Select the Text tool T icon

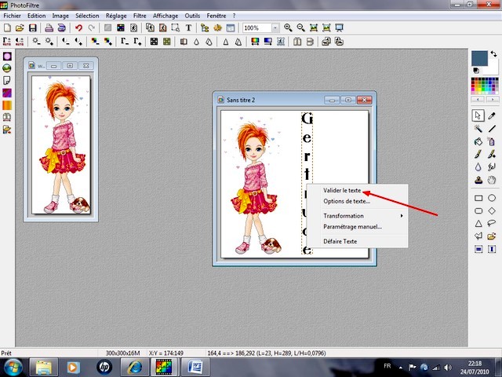pos(188,28)
